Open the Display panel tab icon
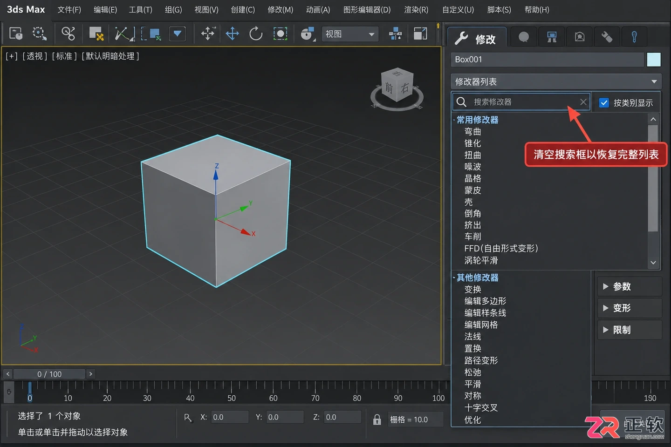The image size is (671, 447). 607,37
